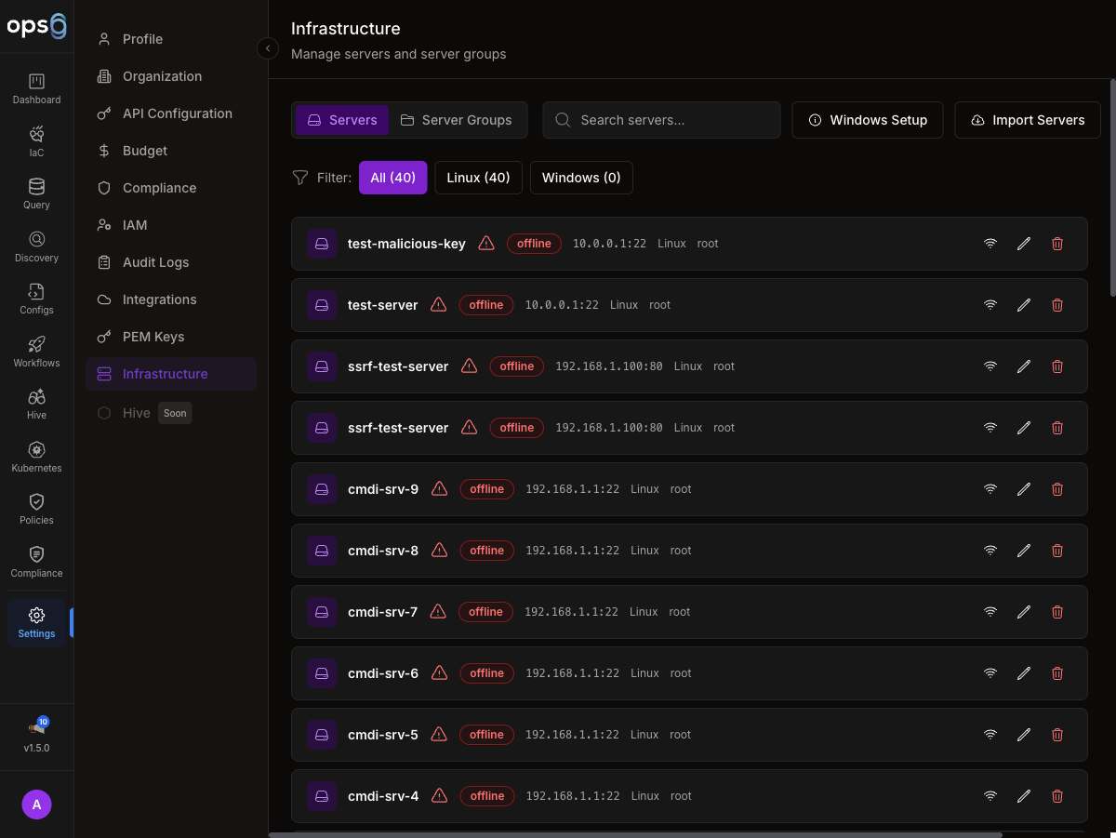This screenshot has width=1116, height=838.
Task: Edit the cmdi-srv-9 server
Action: pos(1024,489)
